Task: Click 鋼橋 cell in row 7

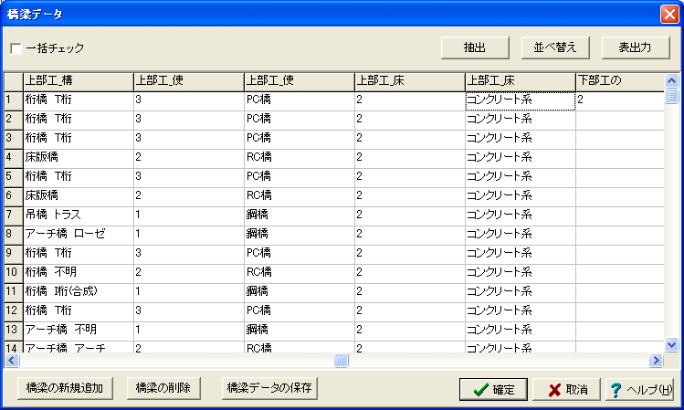Action: point(300,216)
